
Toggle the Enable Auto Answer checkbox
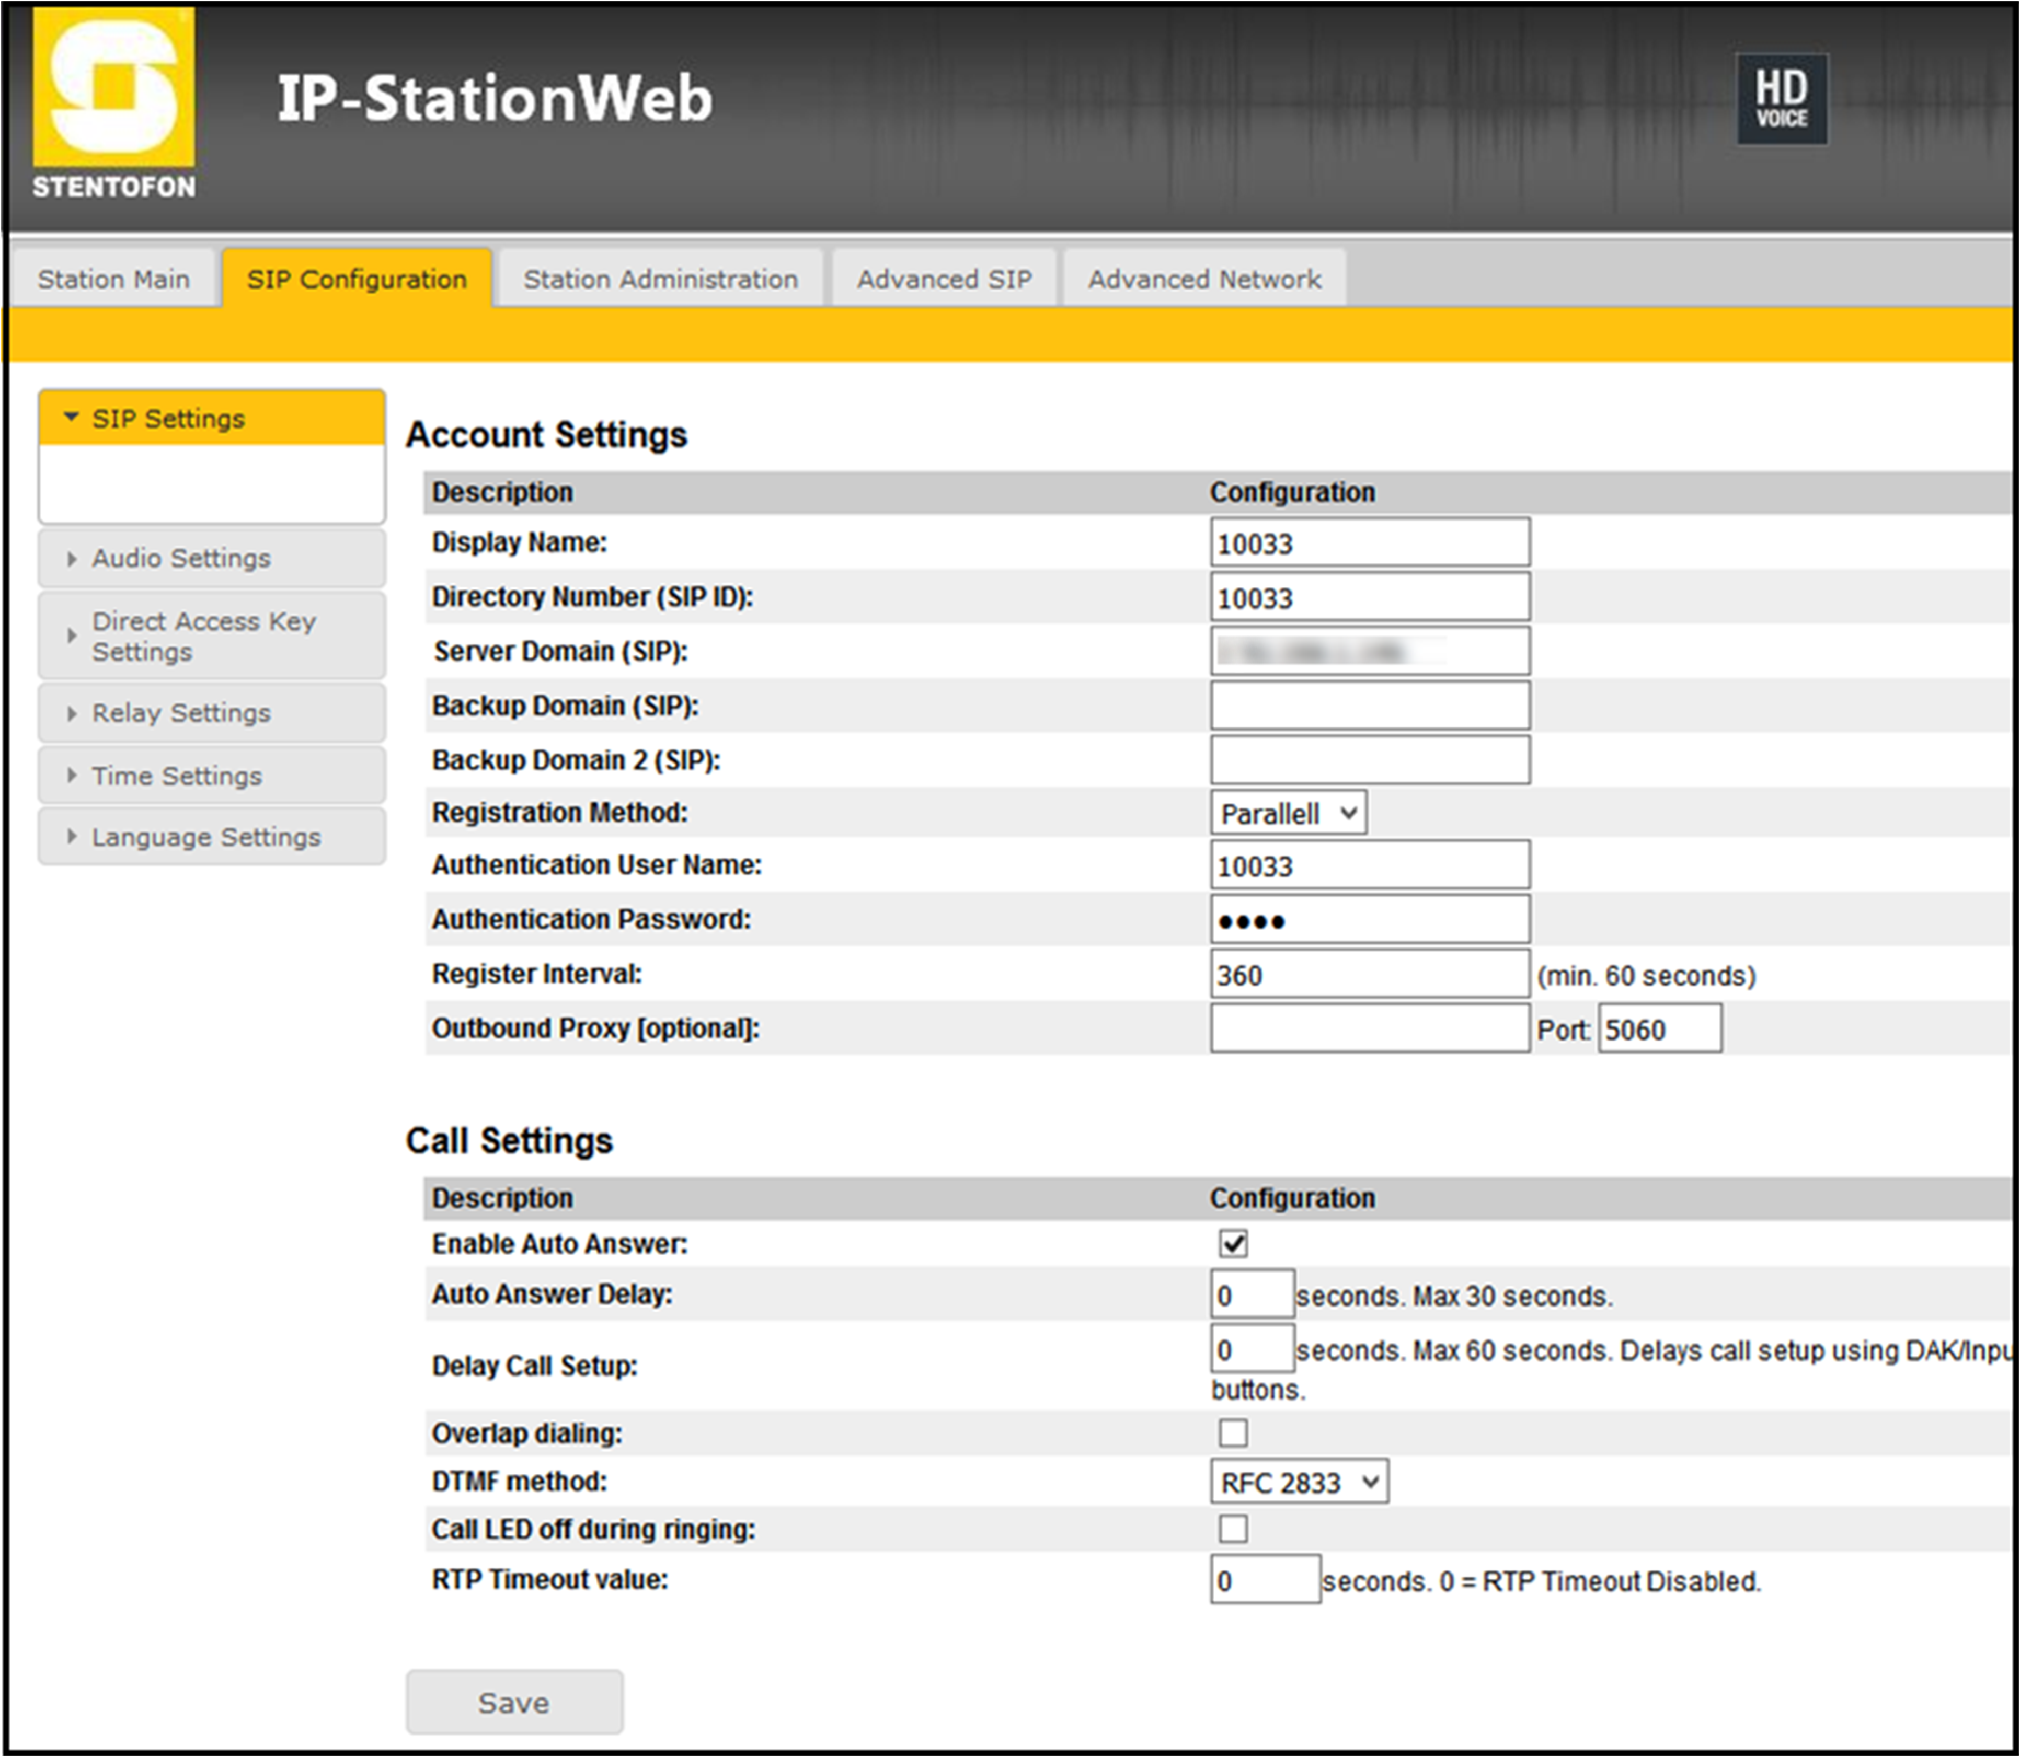[x=1233, y=1243]
